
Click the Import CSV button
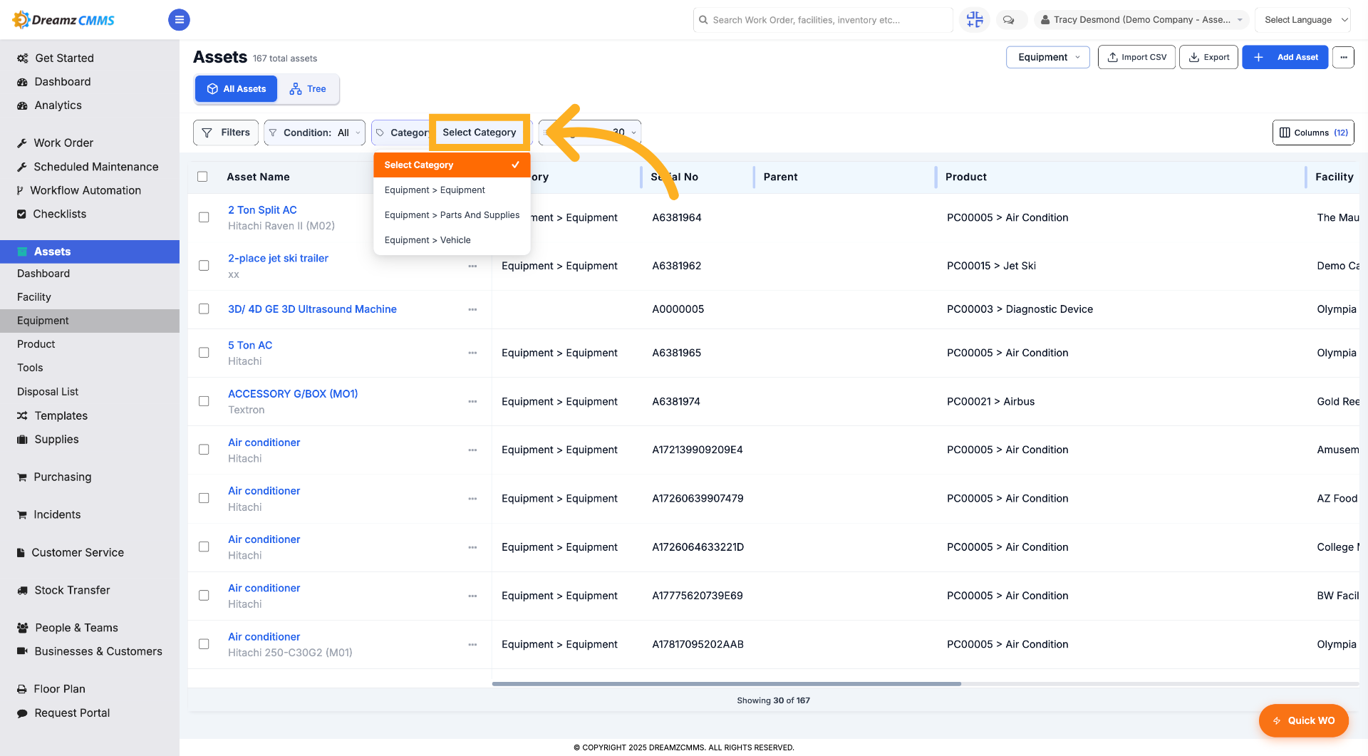pos(1136,57)
